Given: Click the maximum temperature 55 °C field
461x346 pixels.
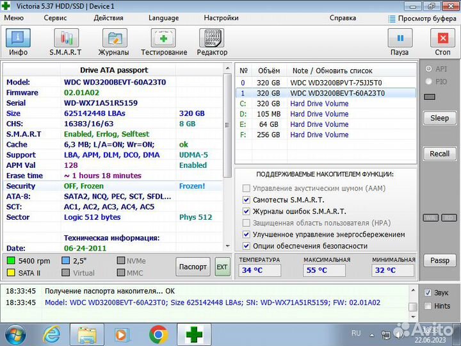Looking at the screenshot, I should point(324,270).
